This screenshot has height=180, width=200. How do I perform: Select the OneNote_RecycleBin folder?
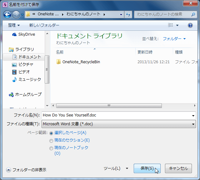(81, 62)
